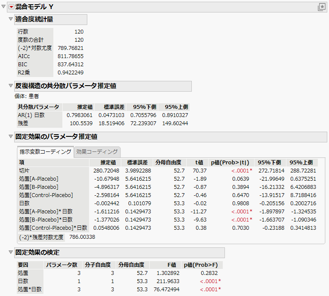Select the 処置[A-Placebo]*日数 row label

coord(46,212)
